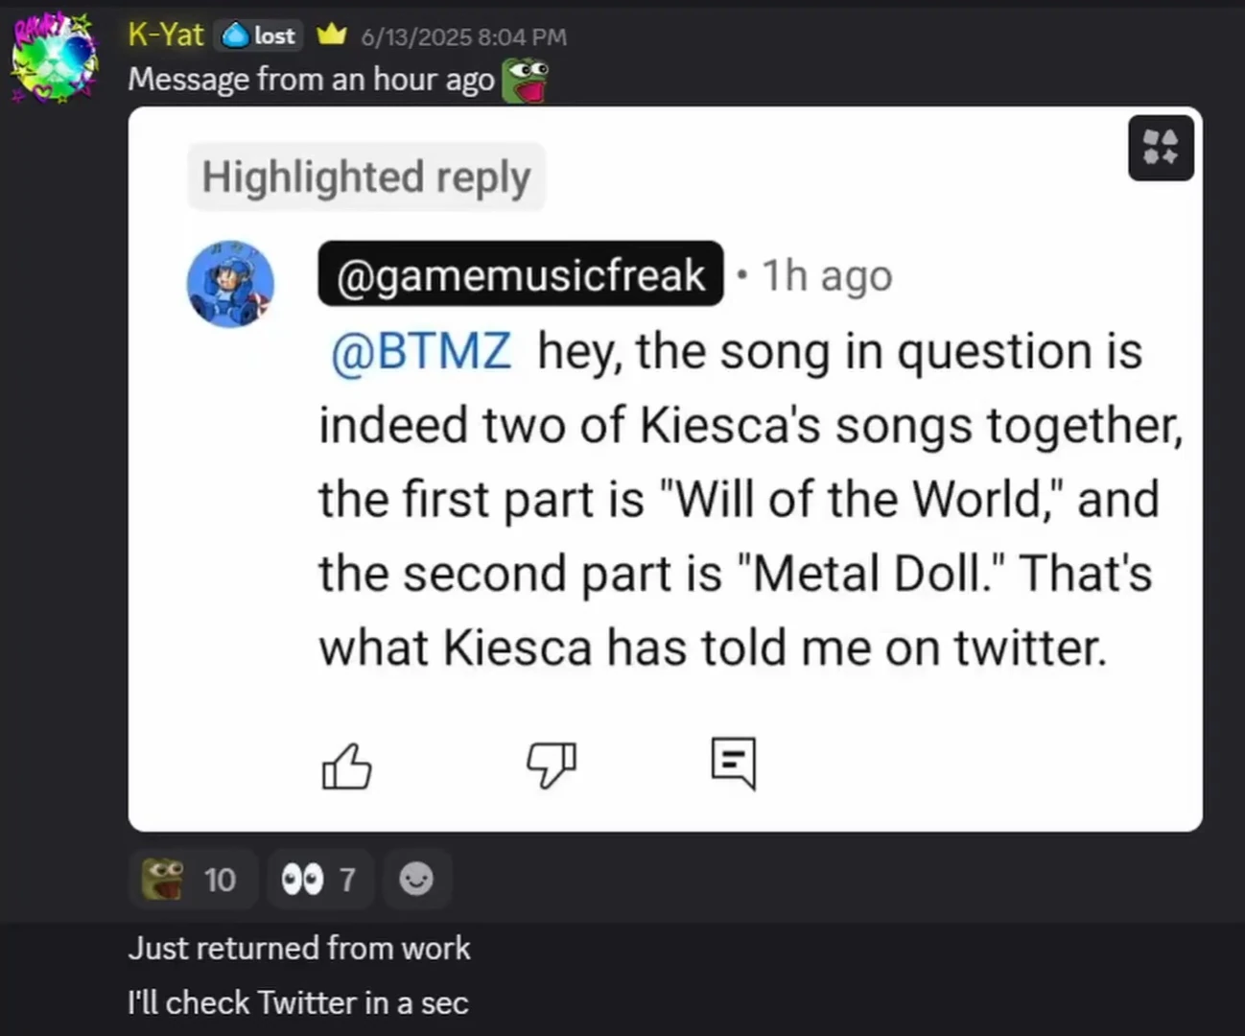
Task: Open K-Yat username profile popup
Action: click(x=165, y=35)
